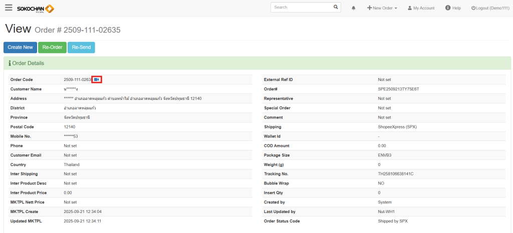Open the Help menu item
The width and height of the screenshot is (513, 233).
[453, 8]
